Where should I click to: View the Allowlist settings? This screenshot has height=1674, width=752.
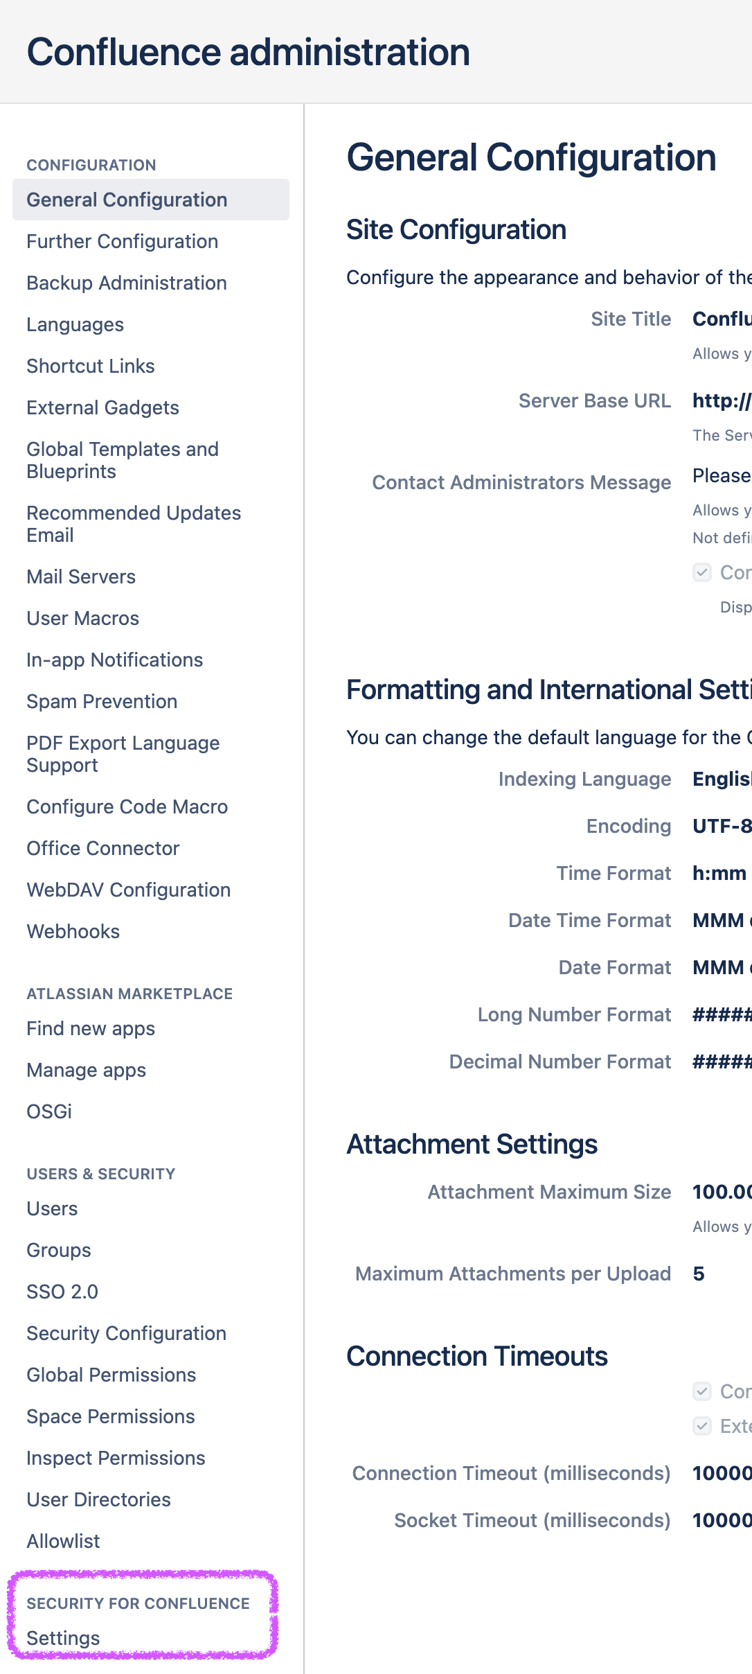tap(63, 1541)
